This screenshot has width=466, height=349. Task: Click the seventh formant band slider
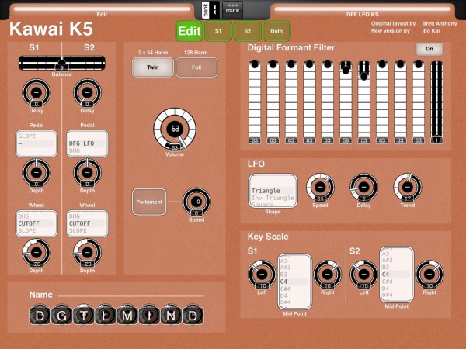[363, 102]
